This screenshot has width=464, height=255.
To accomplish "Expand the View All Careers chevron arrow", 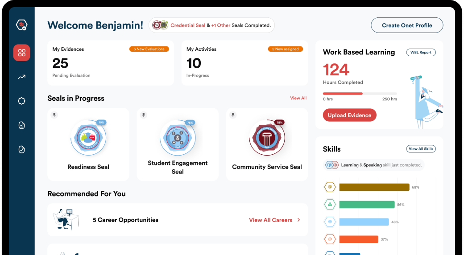I will coord(298,220).
